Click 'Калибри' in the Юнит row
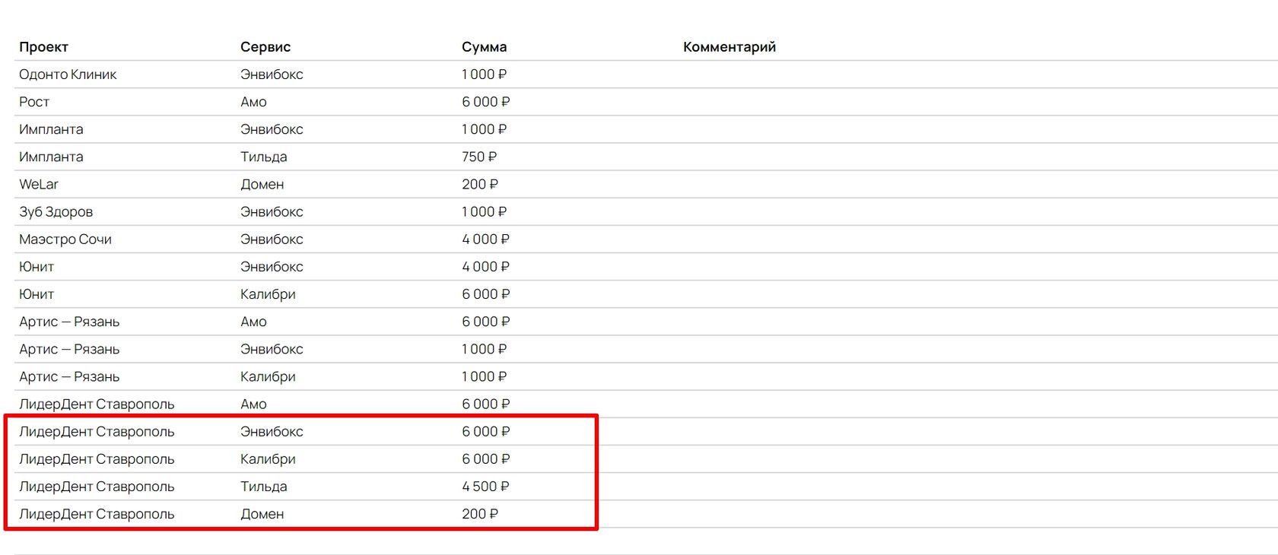Viewport: 1278px width, 555px height. point(268,294)
